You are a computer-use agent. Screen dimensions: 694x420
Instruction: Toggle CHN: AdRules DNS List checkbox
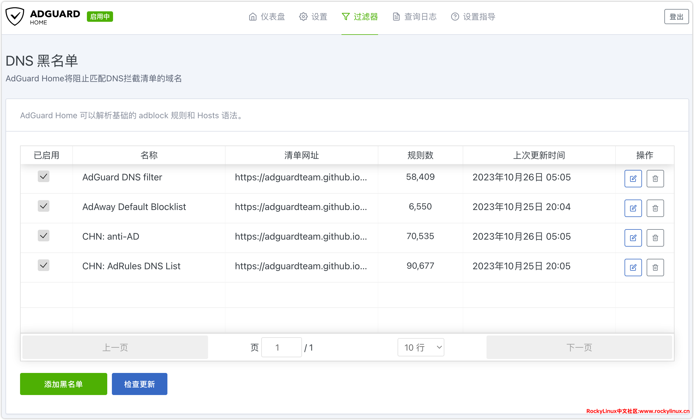44,265
